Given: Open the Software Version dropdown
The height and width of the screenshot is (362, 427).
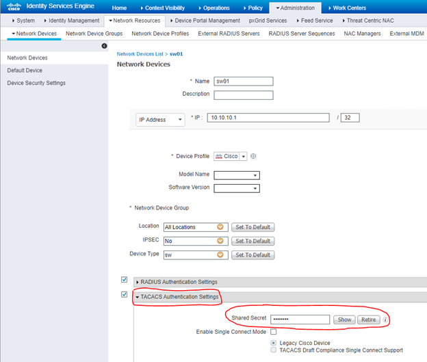Looking at the screenshot, I should 237,188.
